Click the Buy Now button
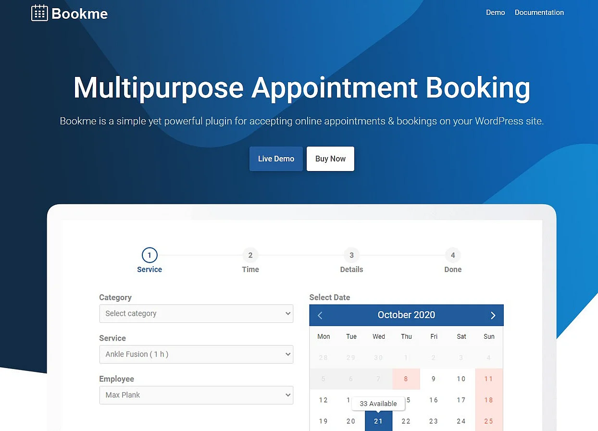 click(330, 159)
